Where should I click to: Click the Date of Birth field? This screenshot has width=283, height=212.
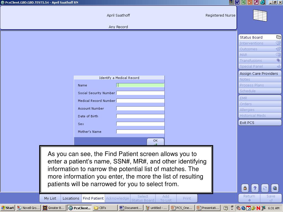point(140,116)
